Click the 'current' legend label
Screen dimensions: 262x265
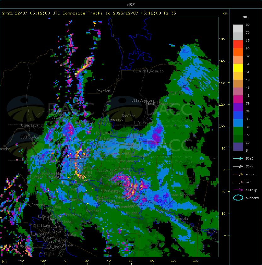coord(252,198)
